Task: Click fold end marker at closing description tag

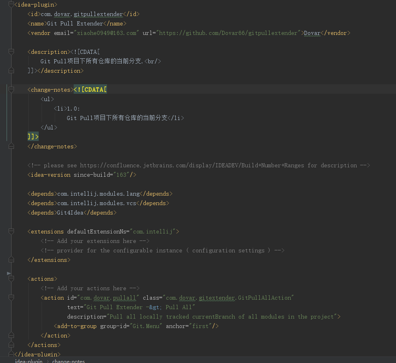Action: [11, 70]
